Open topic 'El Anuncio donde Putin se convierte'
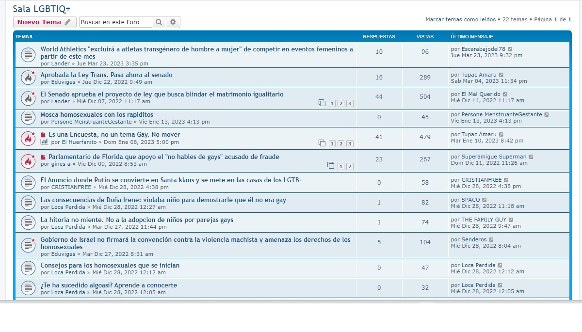Viewport: 582px width, 332px height. point(171,180)
